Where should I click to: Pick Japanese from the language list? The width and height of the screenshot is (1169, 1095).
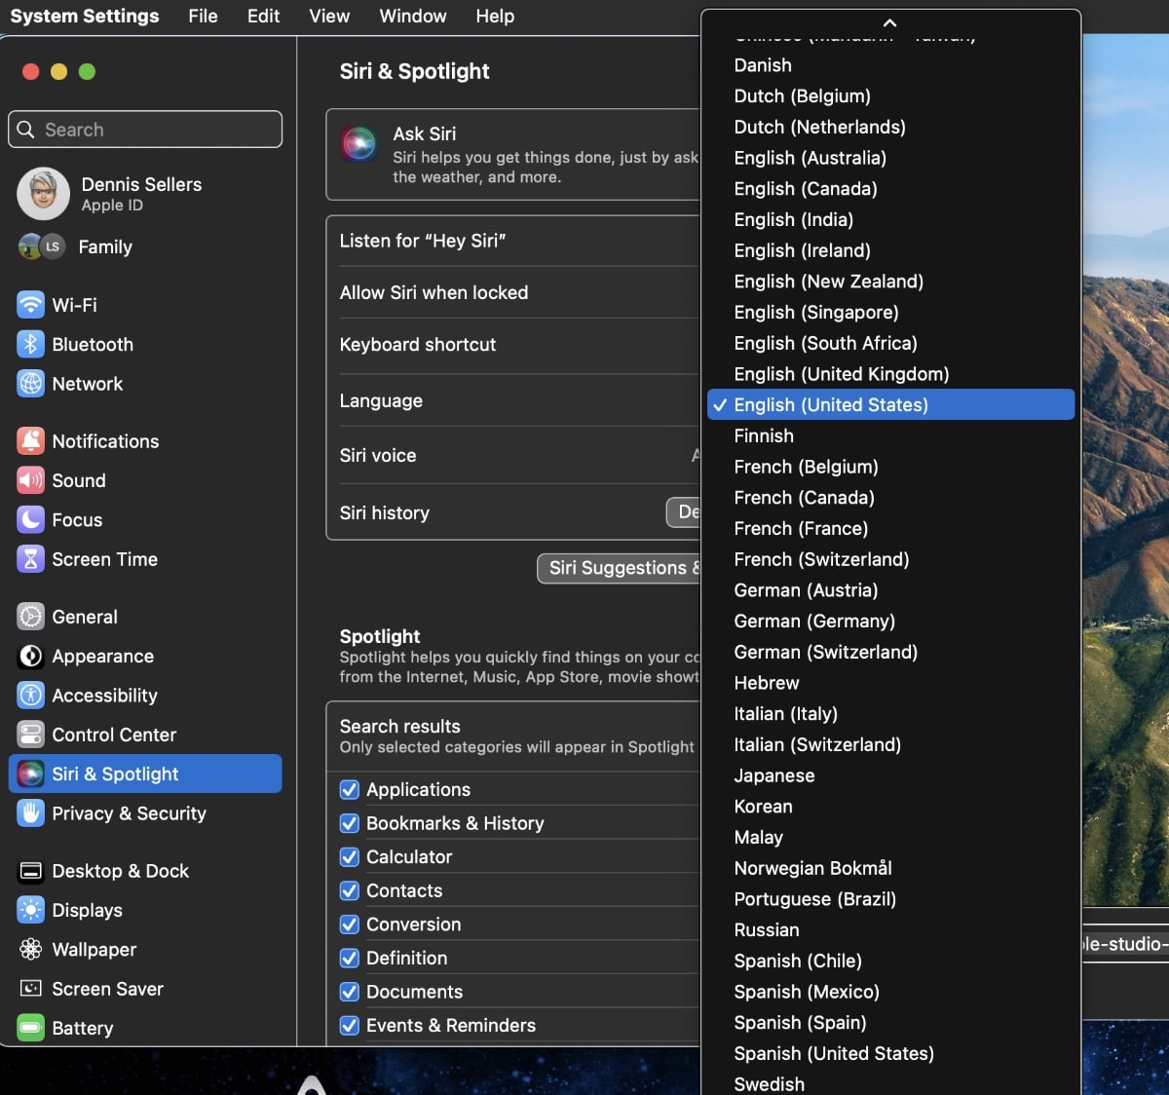773,775
